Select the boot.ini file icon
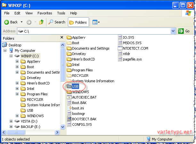 69,108
